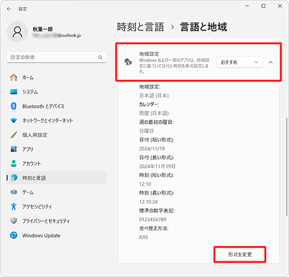The height and width of the screenshot is (277, 289).
Task: Click the 形式を変更 button
Action: (x=240, y=254)
